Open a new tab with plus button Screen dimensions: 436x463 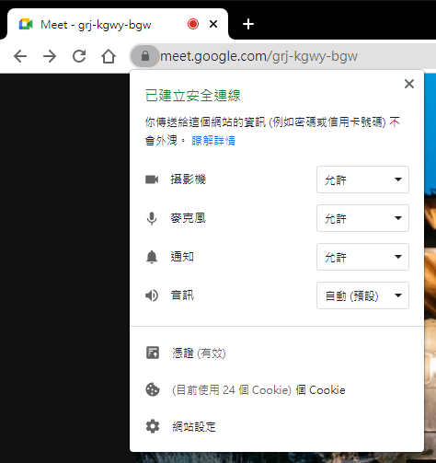point(248,24)
